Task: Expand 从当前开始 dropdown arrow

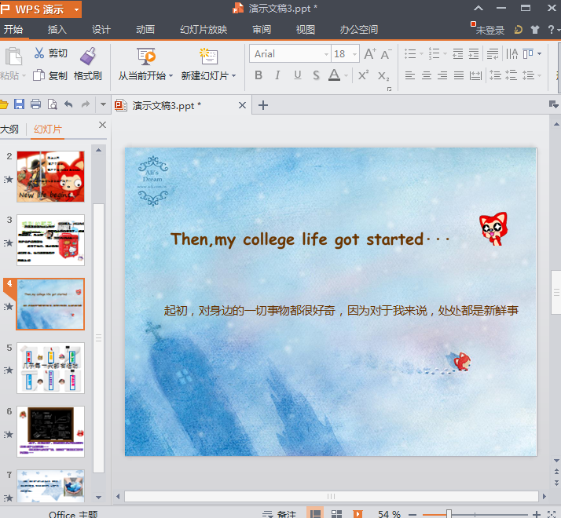Action: (171, 76)
